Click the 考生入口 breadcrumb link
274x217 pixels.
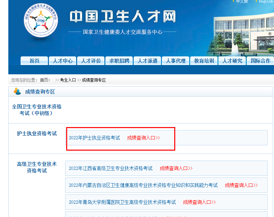point(68,80)
